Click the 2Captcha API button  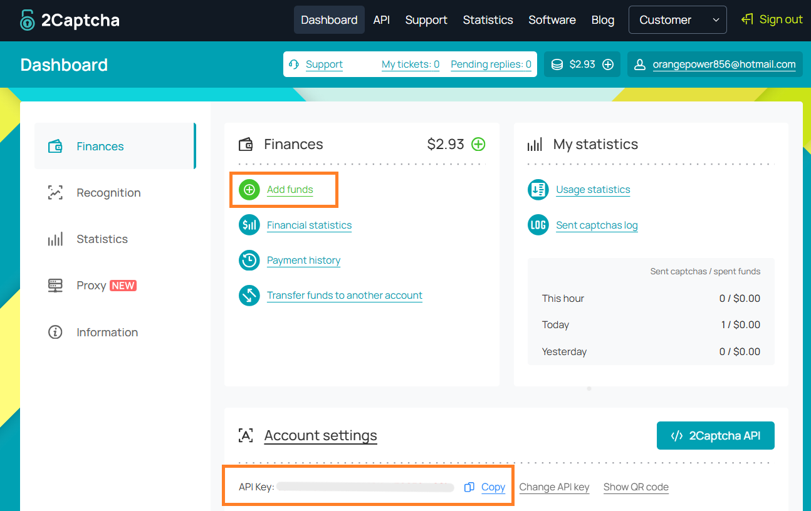tap(716, 436)
